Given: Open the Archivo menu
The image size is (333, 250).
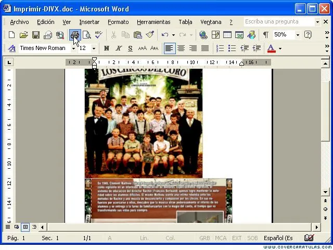Looking at the screenshot, I should (19, 22).
